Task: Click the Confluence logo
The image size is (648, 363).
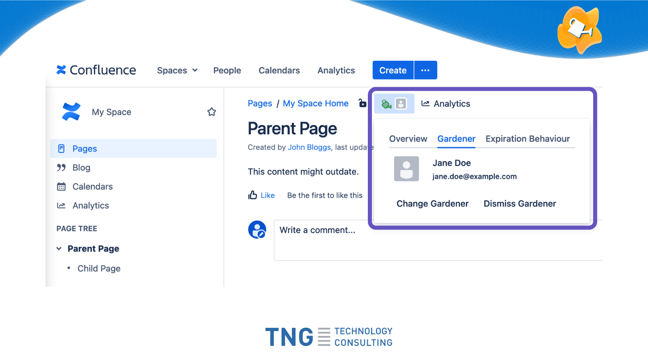Action: (96, 70)
